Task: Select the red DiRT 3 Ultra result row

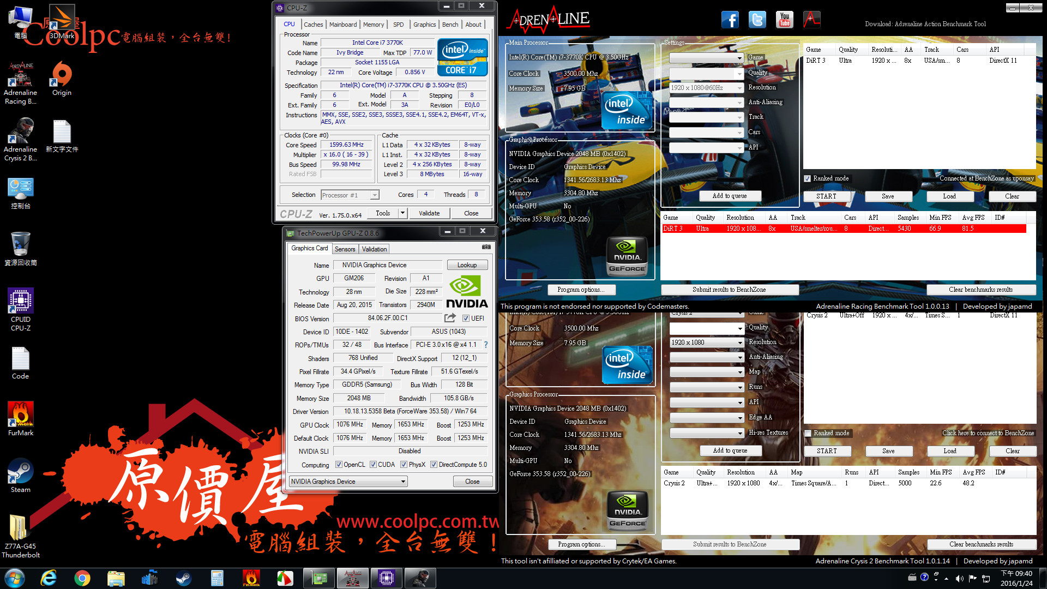Action: tap(844, 229)
